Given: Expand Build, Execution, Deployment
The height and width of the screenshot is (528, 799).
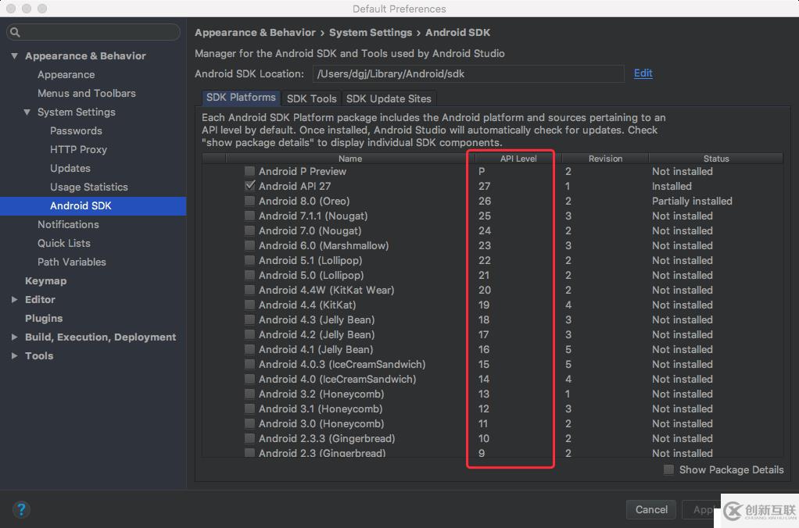Looking at the screenshot, I should point(14,337).
